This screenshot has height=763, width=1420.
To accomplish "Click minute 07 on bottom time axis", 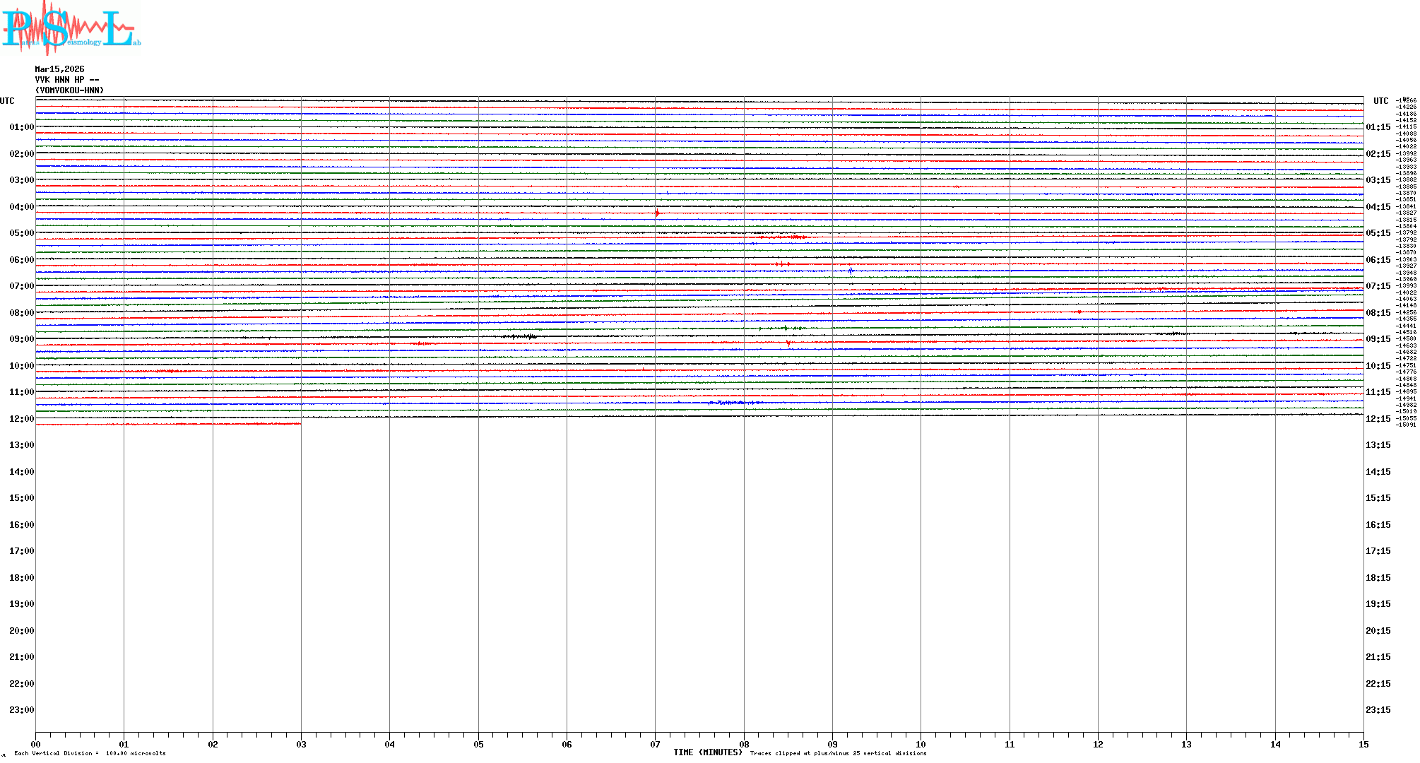I will pos(655,744).
